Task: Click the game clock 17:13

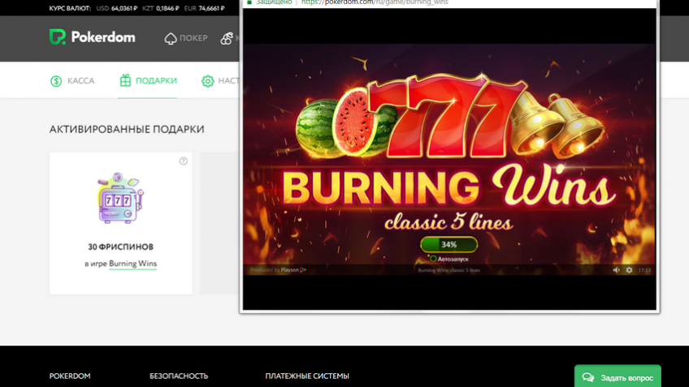Action: pyautogui.click(x=644, y=270)
